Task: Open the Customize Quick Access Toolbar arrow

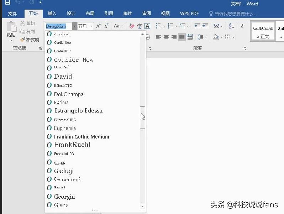Action: 40,2
